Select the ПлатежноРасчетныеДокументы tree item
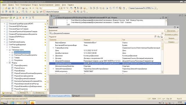The width and height of the screenshot is (186, 105). [26, 55]
